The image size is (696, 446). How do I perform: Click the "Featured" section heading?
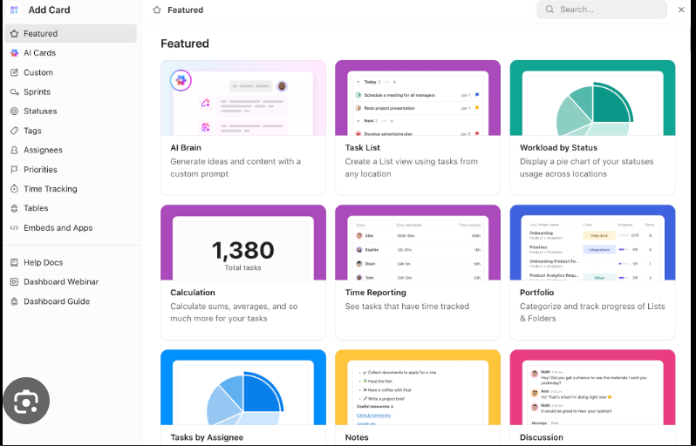[x=185, y=44]
